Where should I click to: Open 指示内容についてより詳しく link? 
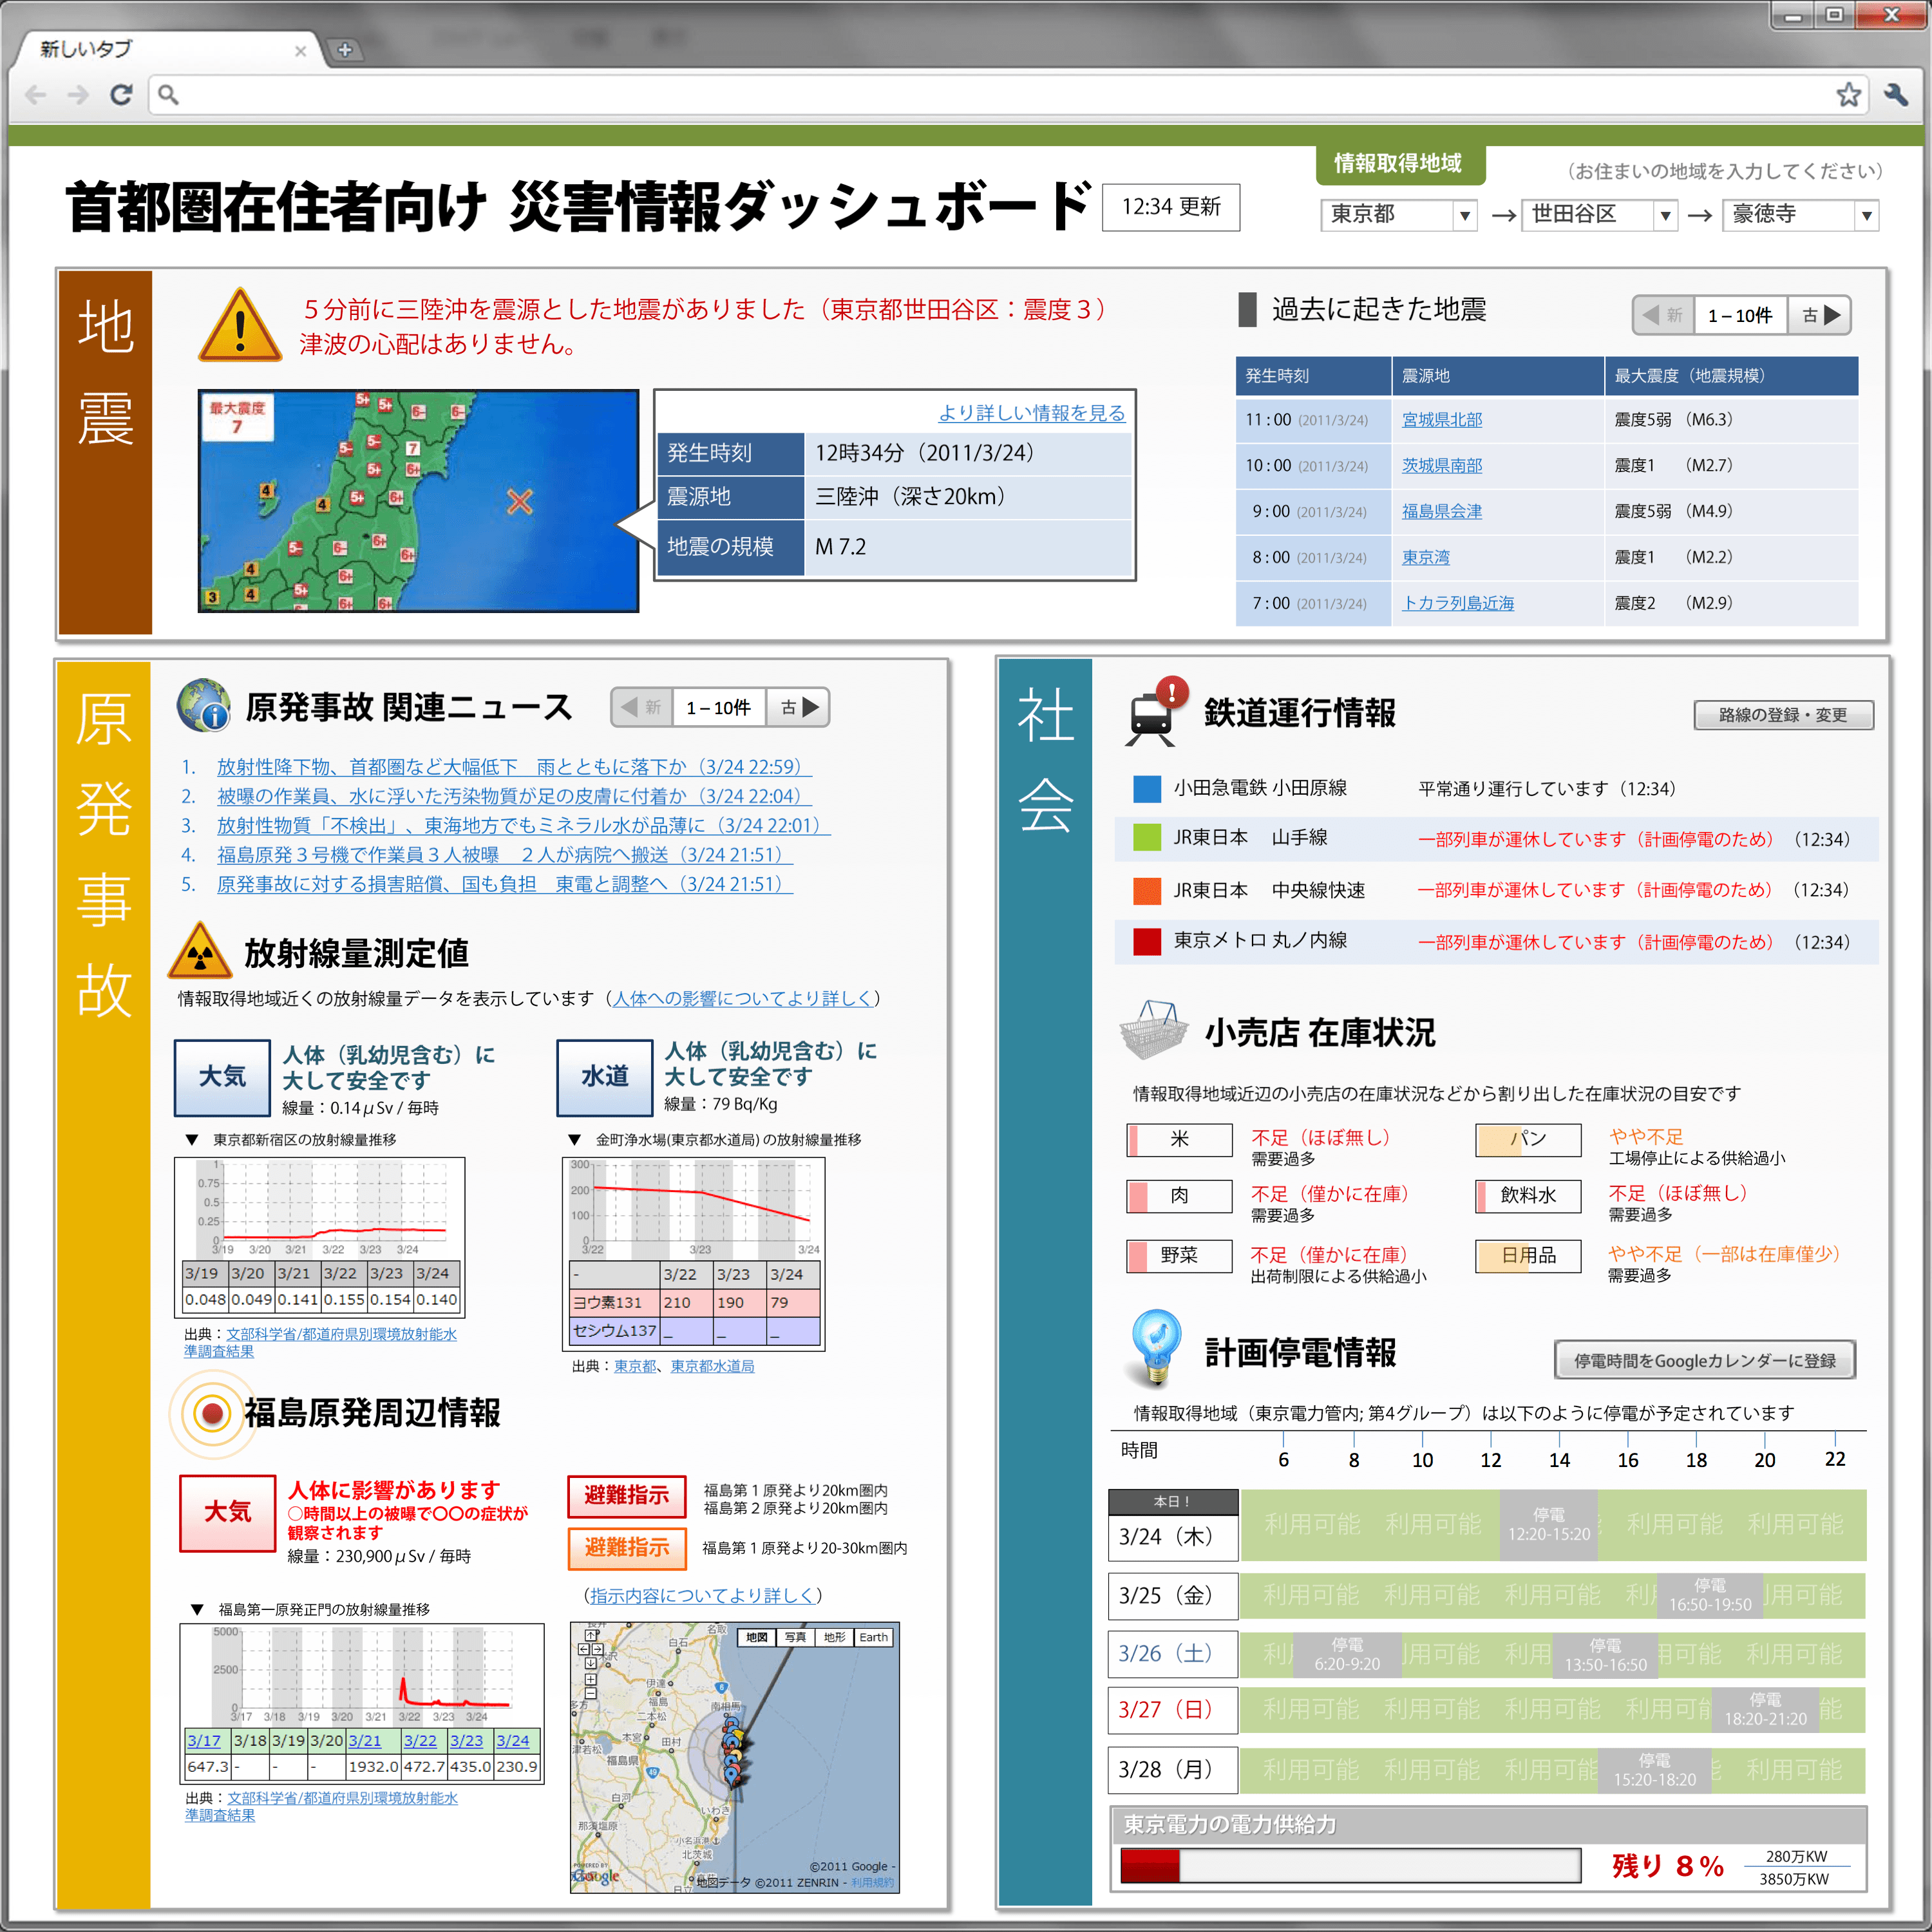702,1596
